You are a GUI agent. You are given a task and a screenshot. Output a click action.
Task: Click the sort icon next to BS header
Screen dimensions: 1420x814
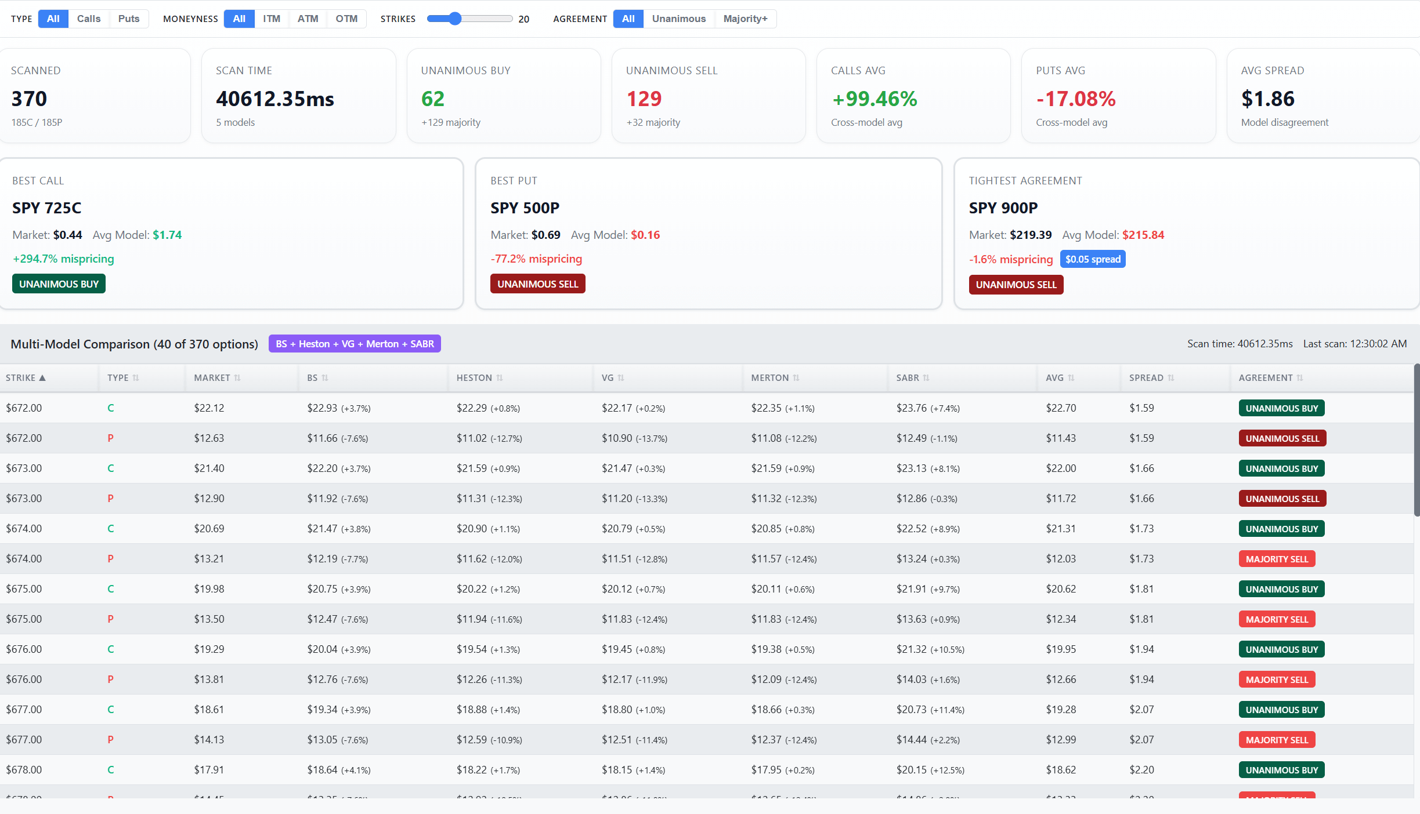pos(325,378)
